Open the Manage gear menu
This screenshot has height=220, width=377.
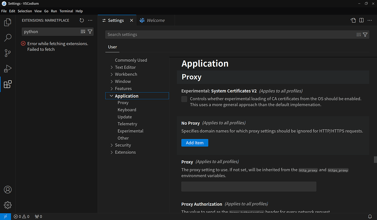(8, 205)
